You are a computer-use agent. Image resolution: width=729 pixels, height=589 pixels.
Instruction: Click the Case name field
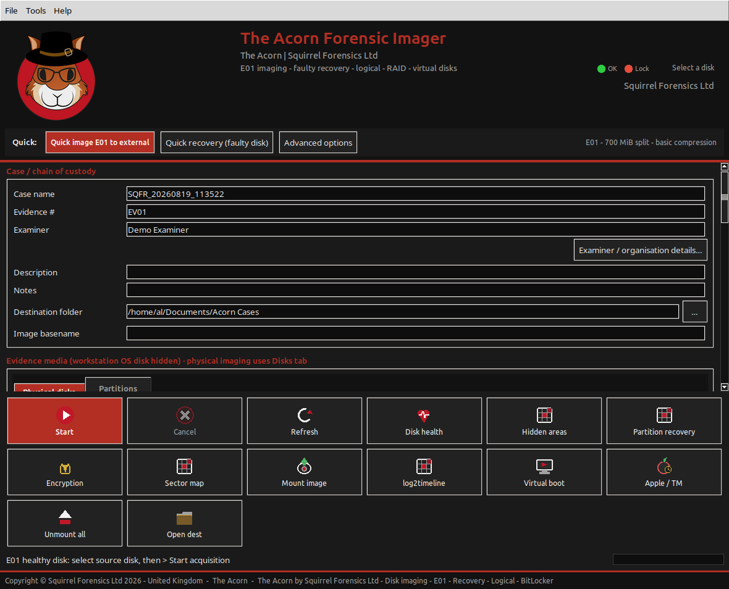(x=416, y=194)
